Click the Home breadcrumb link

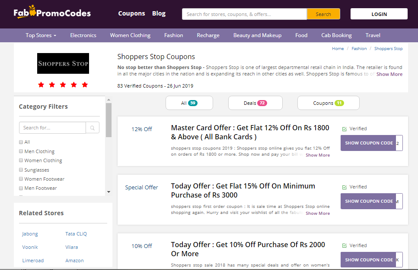(x=338, y=48)
